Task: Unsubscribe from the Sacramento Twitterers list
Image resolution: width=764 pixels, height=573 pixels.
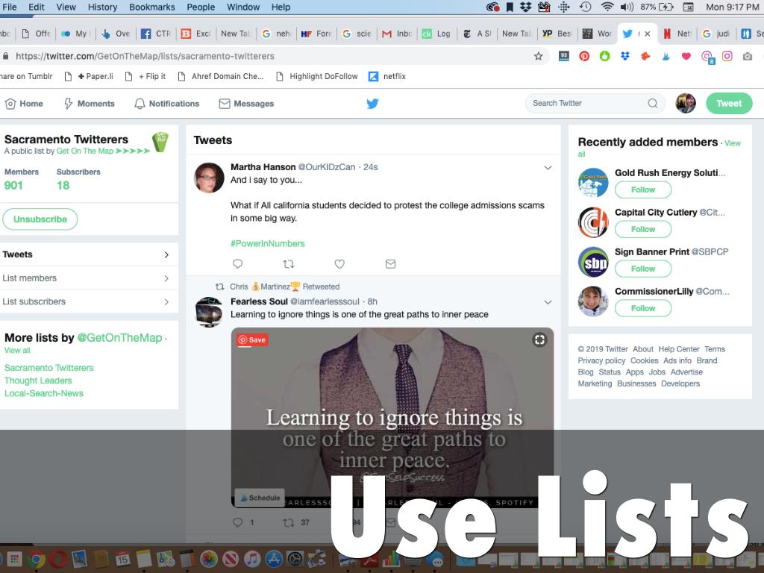Action: (x=40, y=219)
